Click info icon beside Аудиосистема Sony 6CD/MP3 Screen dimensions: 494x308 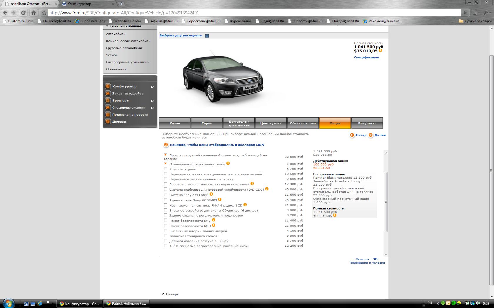[220, 199]
